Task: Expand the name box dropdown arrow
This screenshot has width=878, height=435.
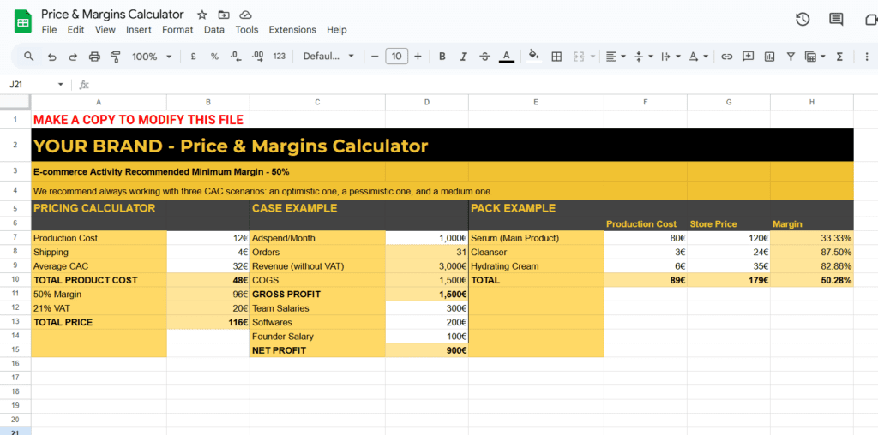Action: point(60,85)
